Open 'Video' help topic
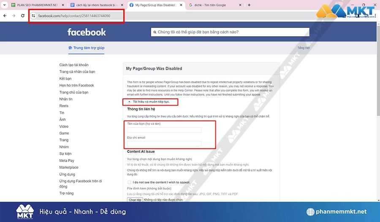 64,127
